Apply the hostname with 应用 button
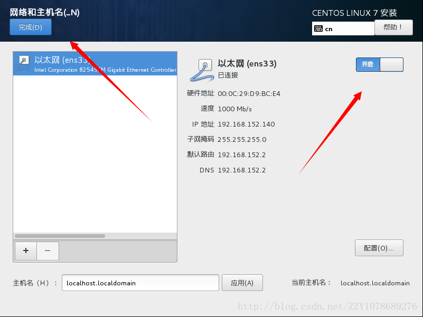Viewport: 423px width, 317px height. pyautogui.click(x=242, y=283)
